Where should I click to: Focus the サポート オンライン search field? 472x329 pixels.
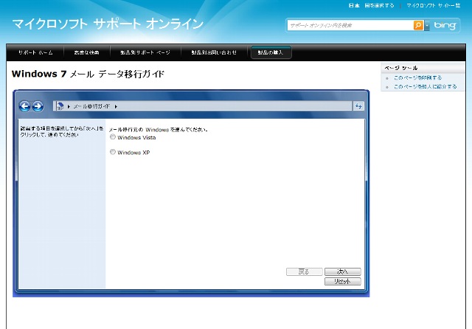350,25
